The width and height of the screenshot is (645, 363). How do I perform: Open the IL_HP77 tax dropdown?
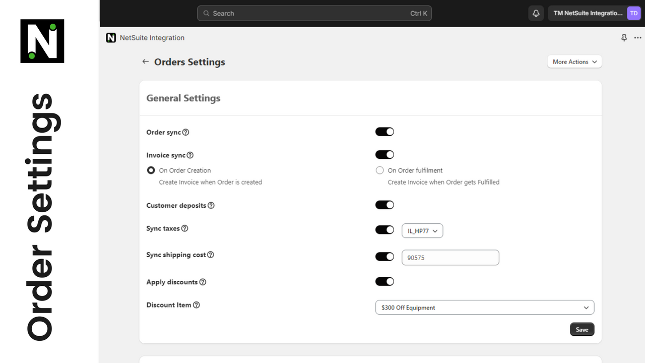[422, 231]
